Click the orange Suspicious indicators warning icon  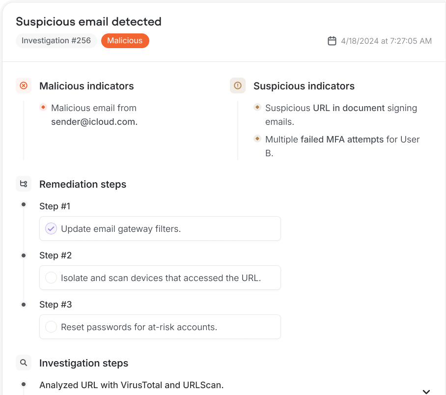click(238, 85)
